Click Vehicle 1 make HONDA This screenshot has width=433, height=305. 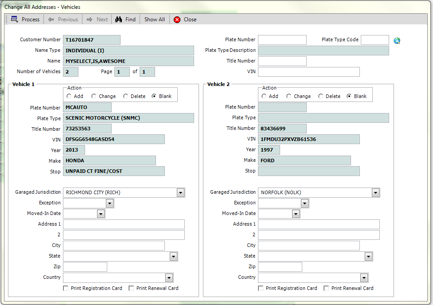pyautogui.click(x=109, y=160)
